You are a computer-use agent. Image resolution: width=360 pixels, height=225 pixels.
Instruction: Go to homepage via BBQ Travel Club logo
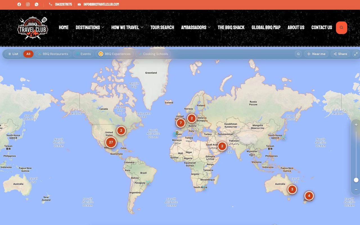[33, 28]
